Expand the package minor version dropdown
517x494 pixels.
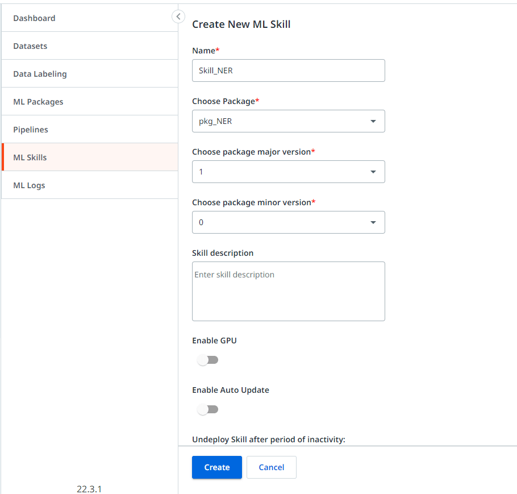pyautogui.click(x=288, y=222)
